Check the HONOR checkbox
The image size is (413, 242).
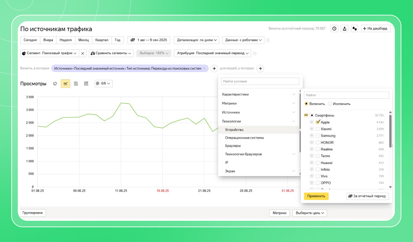tap(318, 142)
